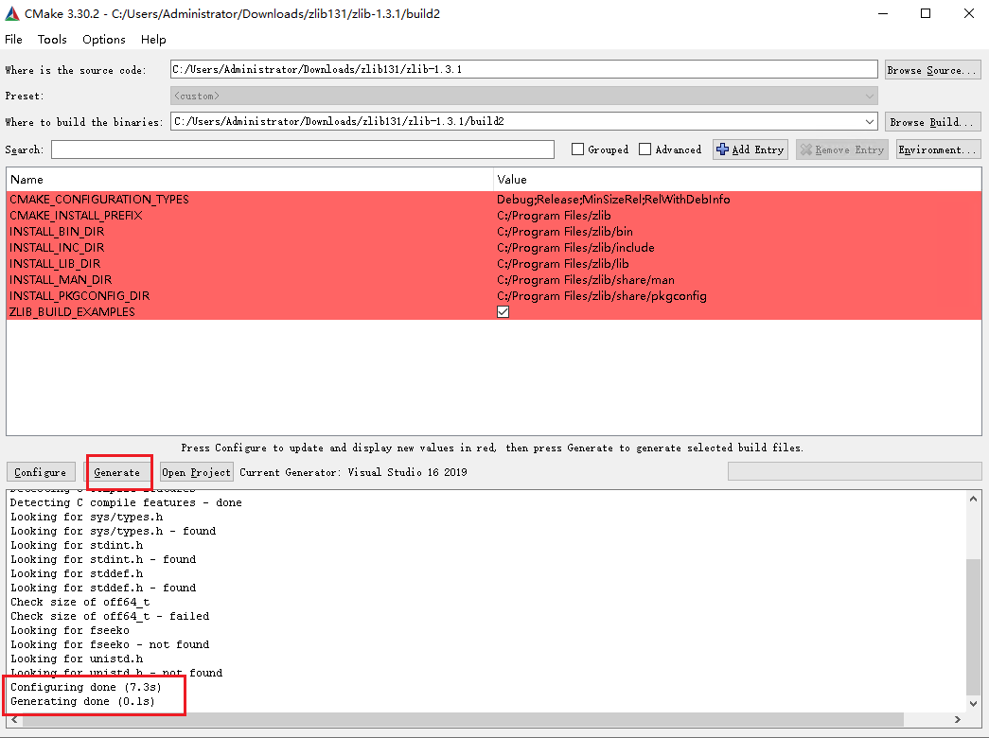Viewport: 989px width, 738px height.
Task: Click log line 'Looking for stdint.h - found'
Action: click(103, 559)
